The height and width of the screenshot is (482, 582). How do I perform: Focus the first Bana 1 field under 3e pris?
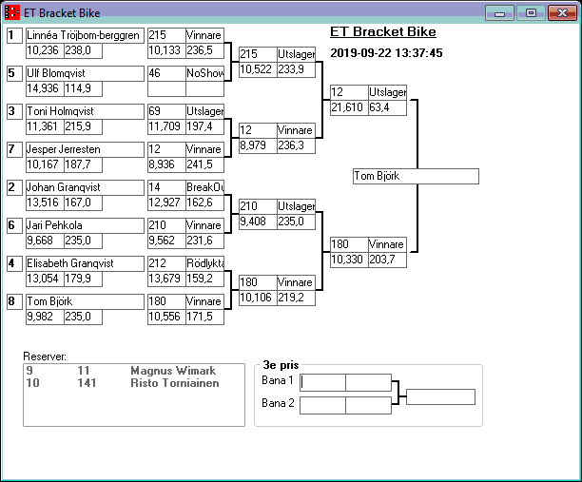[323, 382]
